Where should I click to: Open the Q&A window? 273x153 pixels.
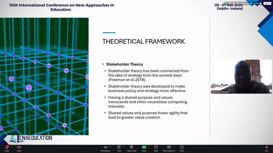[x=156, y=147]
